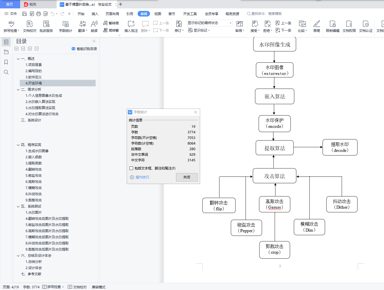
Task: Collapse the 一、概述 outline section
Action: tap(18, 59)
